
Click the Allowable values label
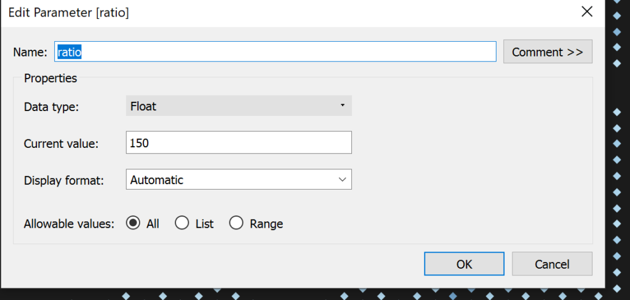coord(70,223)
